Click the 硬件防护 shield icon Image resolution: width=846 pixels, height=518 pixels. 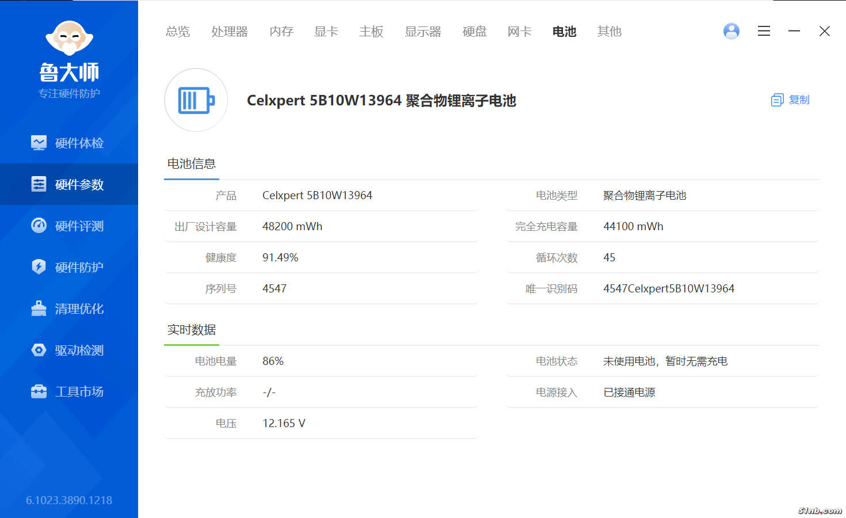click(39, 267)
